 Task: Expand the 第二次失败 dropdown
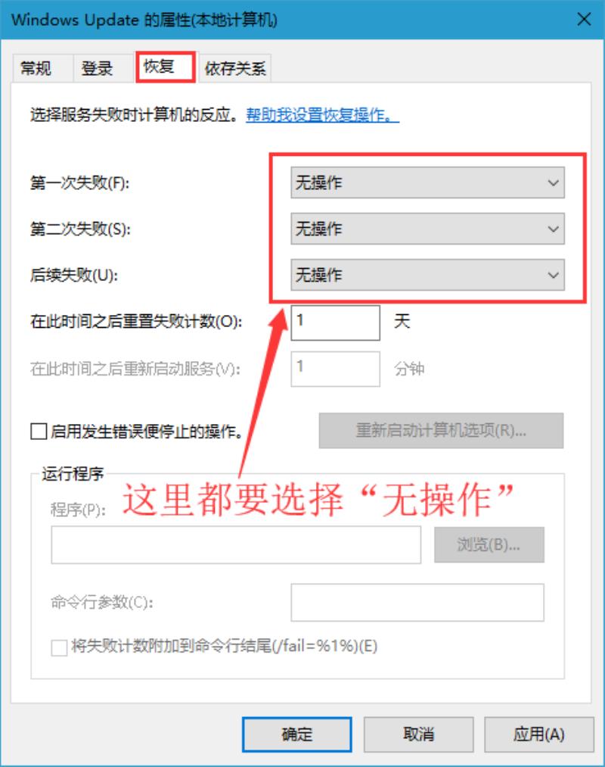point(427,229)
